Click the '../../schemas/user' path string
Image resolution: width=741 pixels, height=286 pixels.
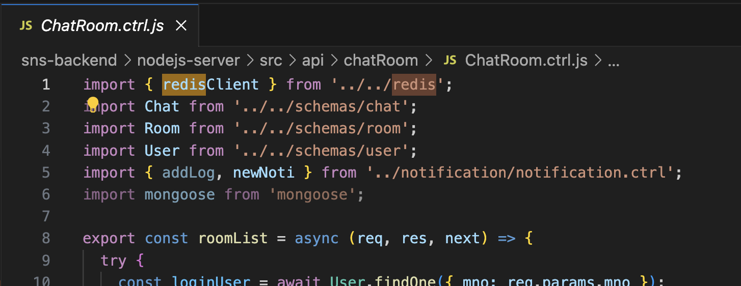tap(322, 151)
